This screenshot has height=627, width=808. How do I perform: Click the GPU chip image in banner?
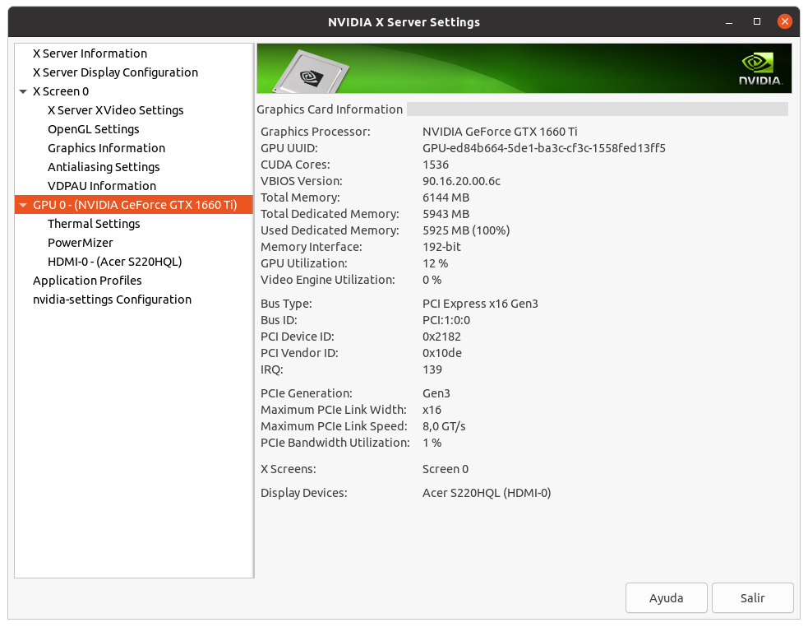click(312, 72)
